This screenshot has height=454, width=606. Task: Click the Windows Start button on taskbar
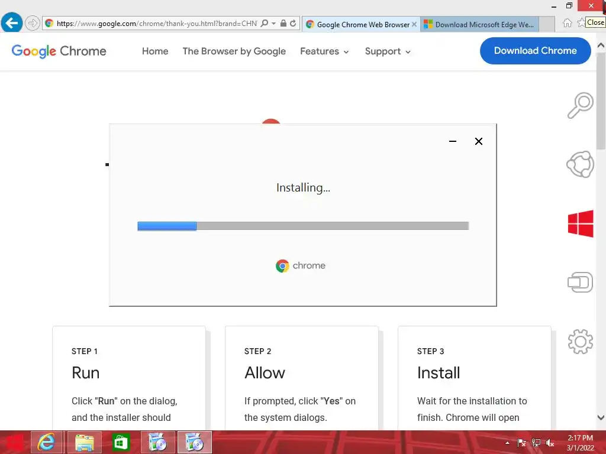point(14,442)
